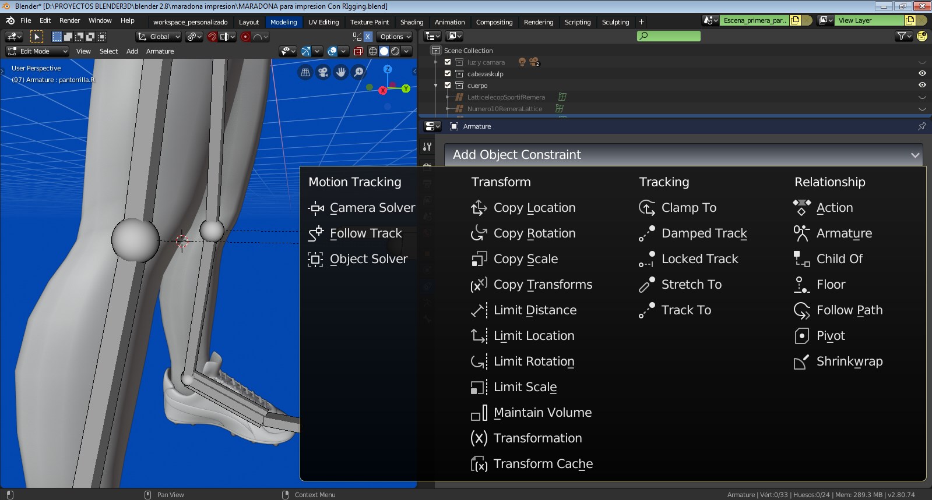Viewport: 932px width, 500px height.
Task: Click the View Layer name field
Action: tap(870, 20)
